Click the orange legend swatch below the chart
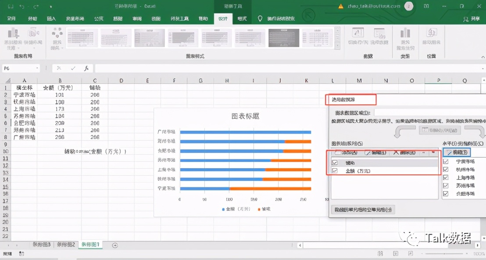Image resolution: width=486 pixels, height=260 pixels. pos(259,209)
